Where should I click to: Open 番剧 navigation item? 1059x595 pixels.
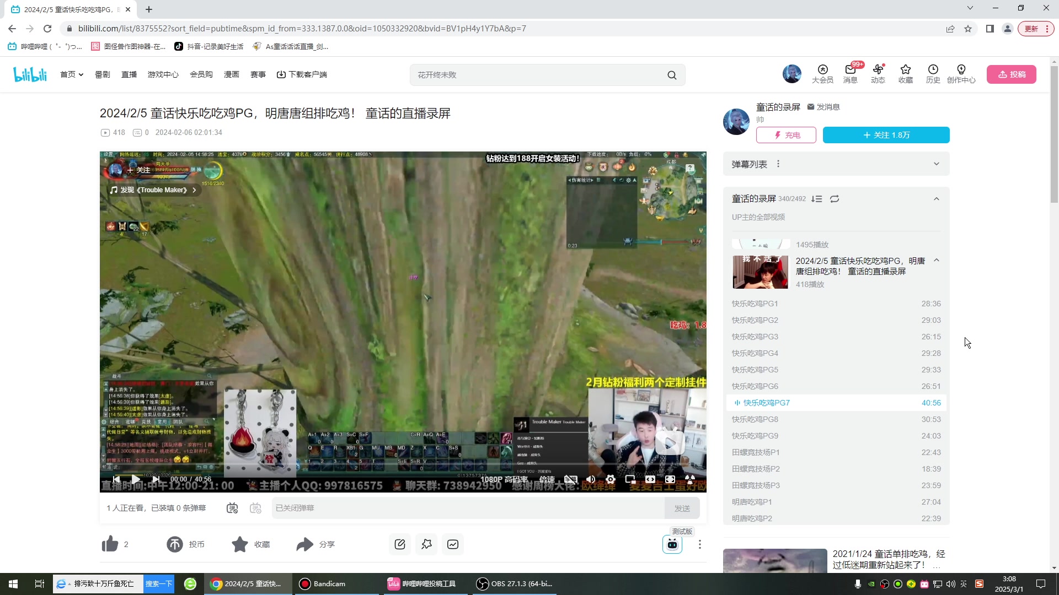pyautogui.click(x=103, y=74)
